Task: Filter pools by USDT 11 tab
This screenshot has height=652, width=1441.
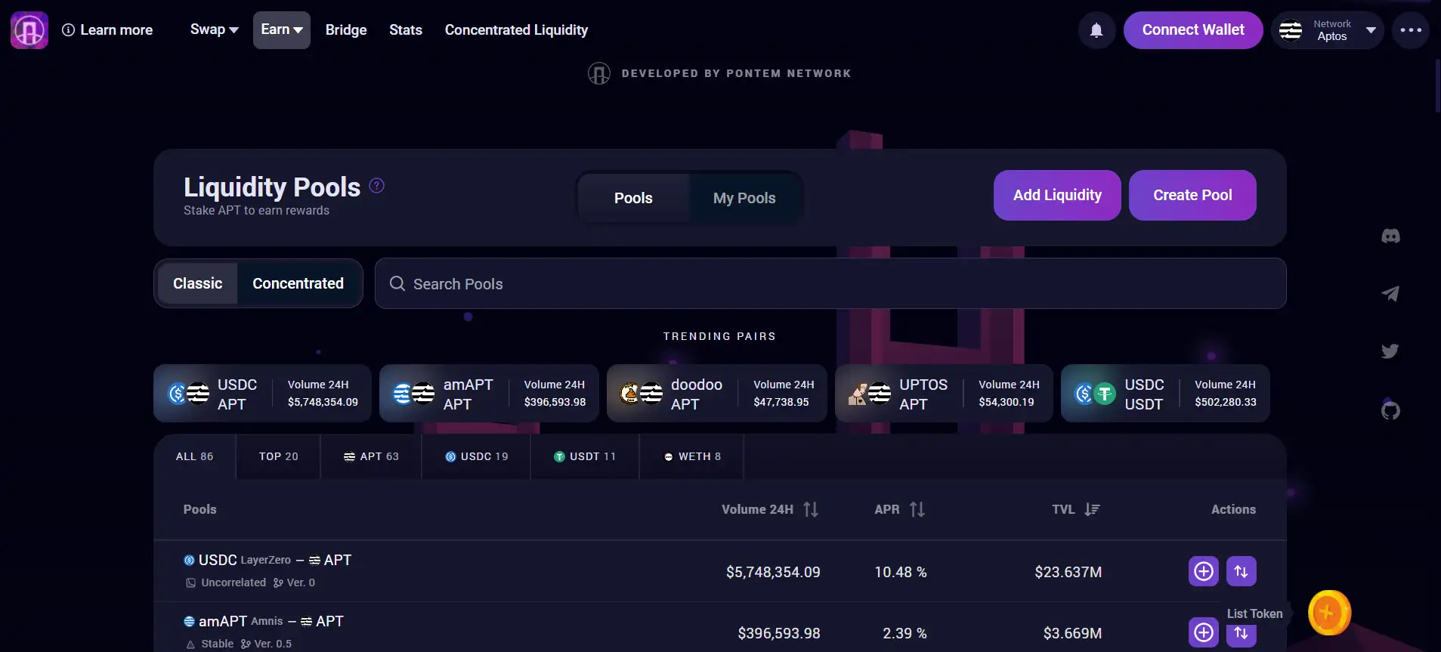Action: [x=585, y=456]
